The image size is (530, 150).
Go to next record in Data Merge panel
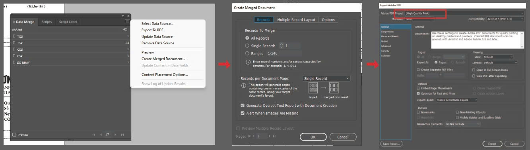tap(115, 135)
